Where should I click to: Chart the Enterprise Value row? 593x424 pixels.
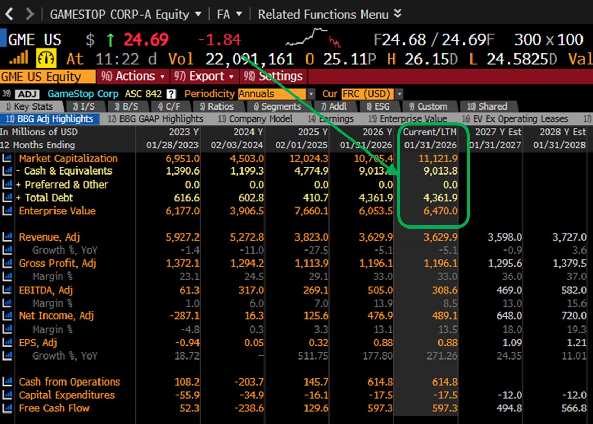pyautogui.click(x=7, y=211)
